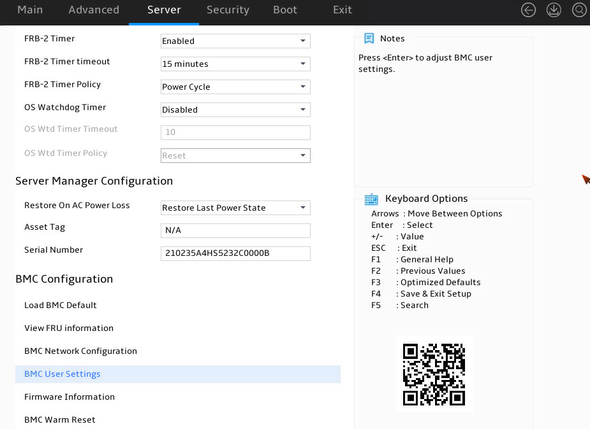590x429 pixels.
Task: Click the search magnifier icon in header
Action: [x=579, y=10]
